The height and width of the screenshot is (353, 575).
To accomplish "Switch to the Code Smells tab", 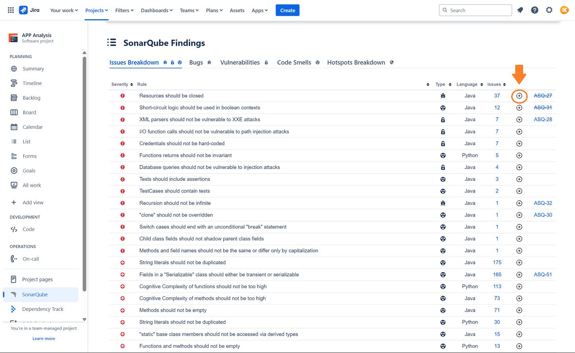I will tap(298, 62).
